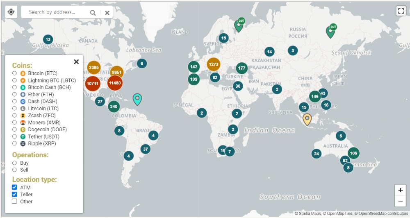Viewport: 410px width, 218px height.
Task: Select Litecoin (LTC) radio button
Action: tap(14, 108)
